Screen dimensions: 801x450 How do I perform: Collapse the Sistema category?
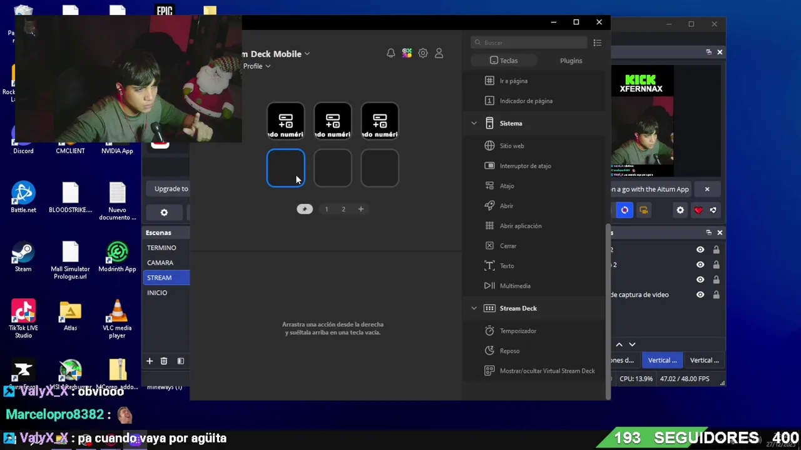click(x=474, y=123)
